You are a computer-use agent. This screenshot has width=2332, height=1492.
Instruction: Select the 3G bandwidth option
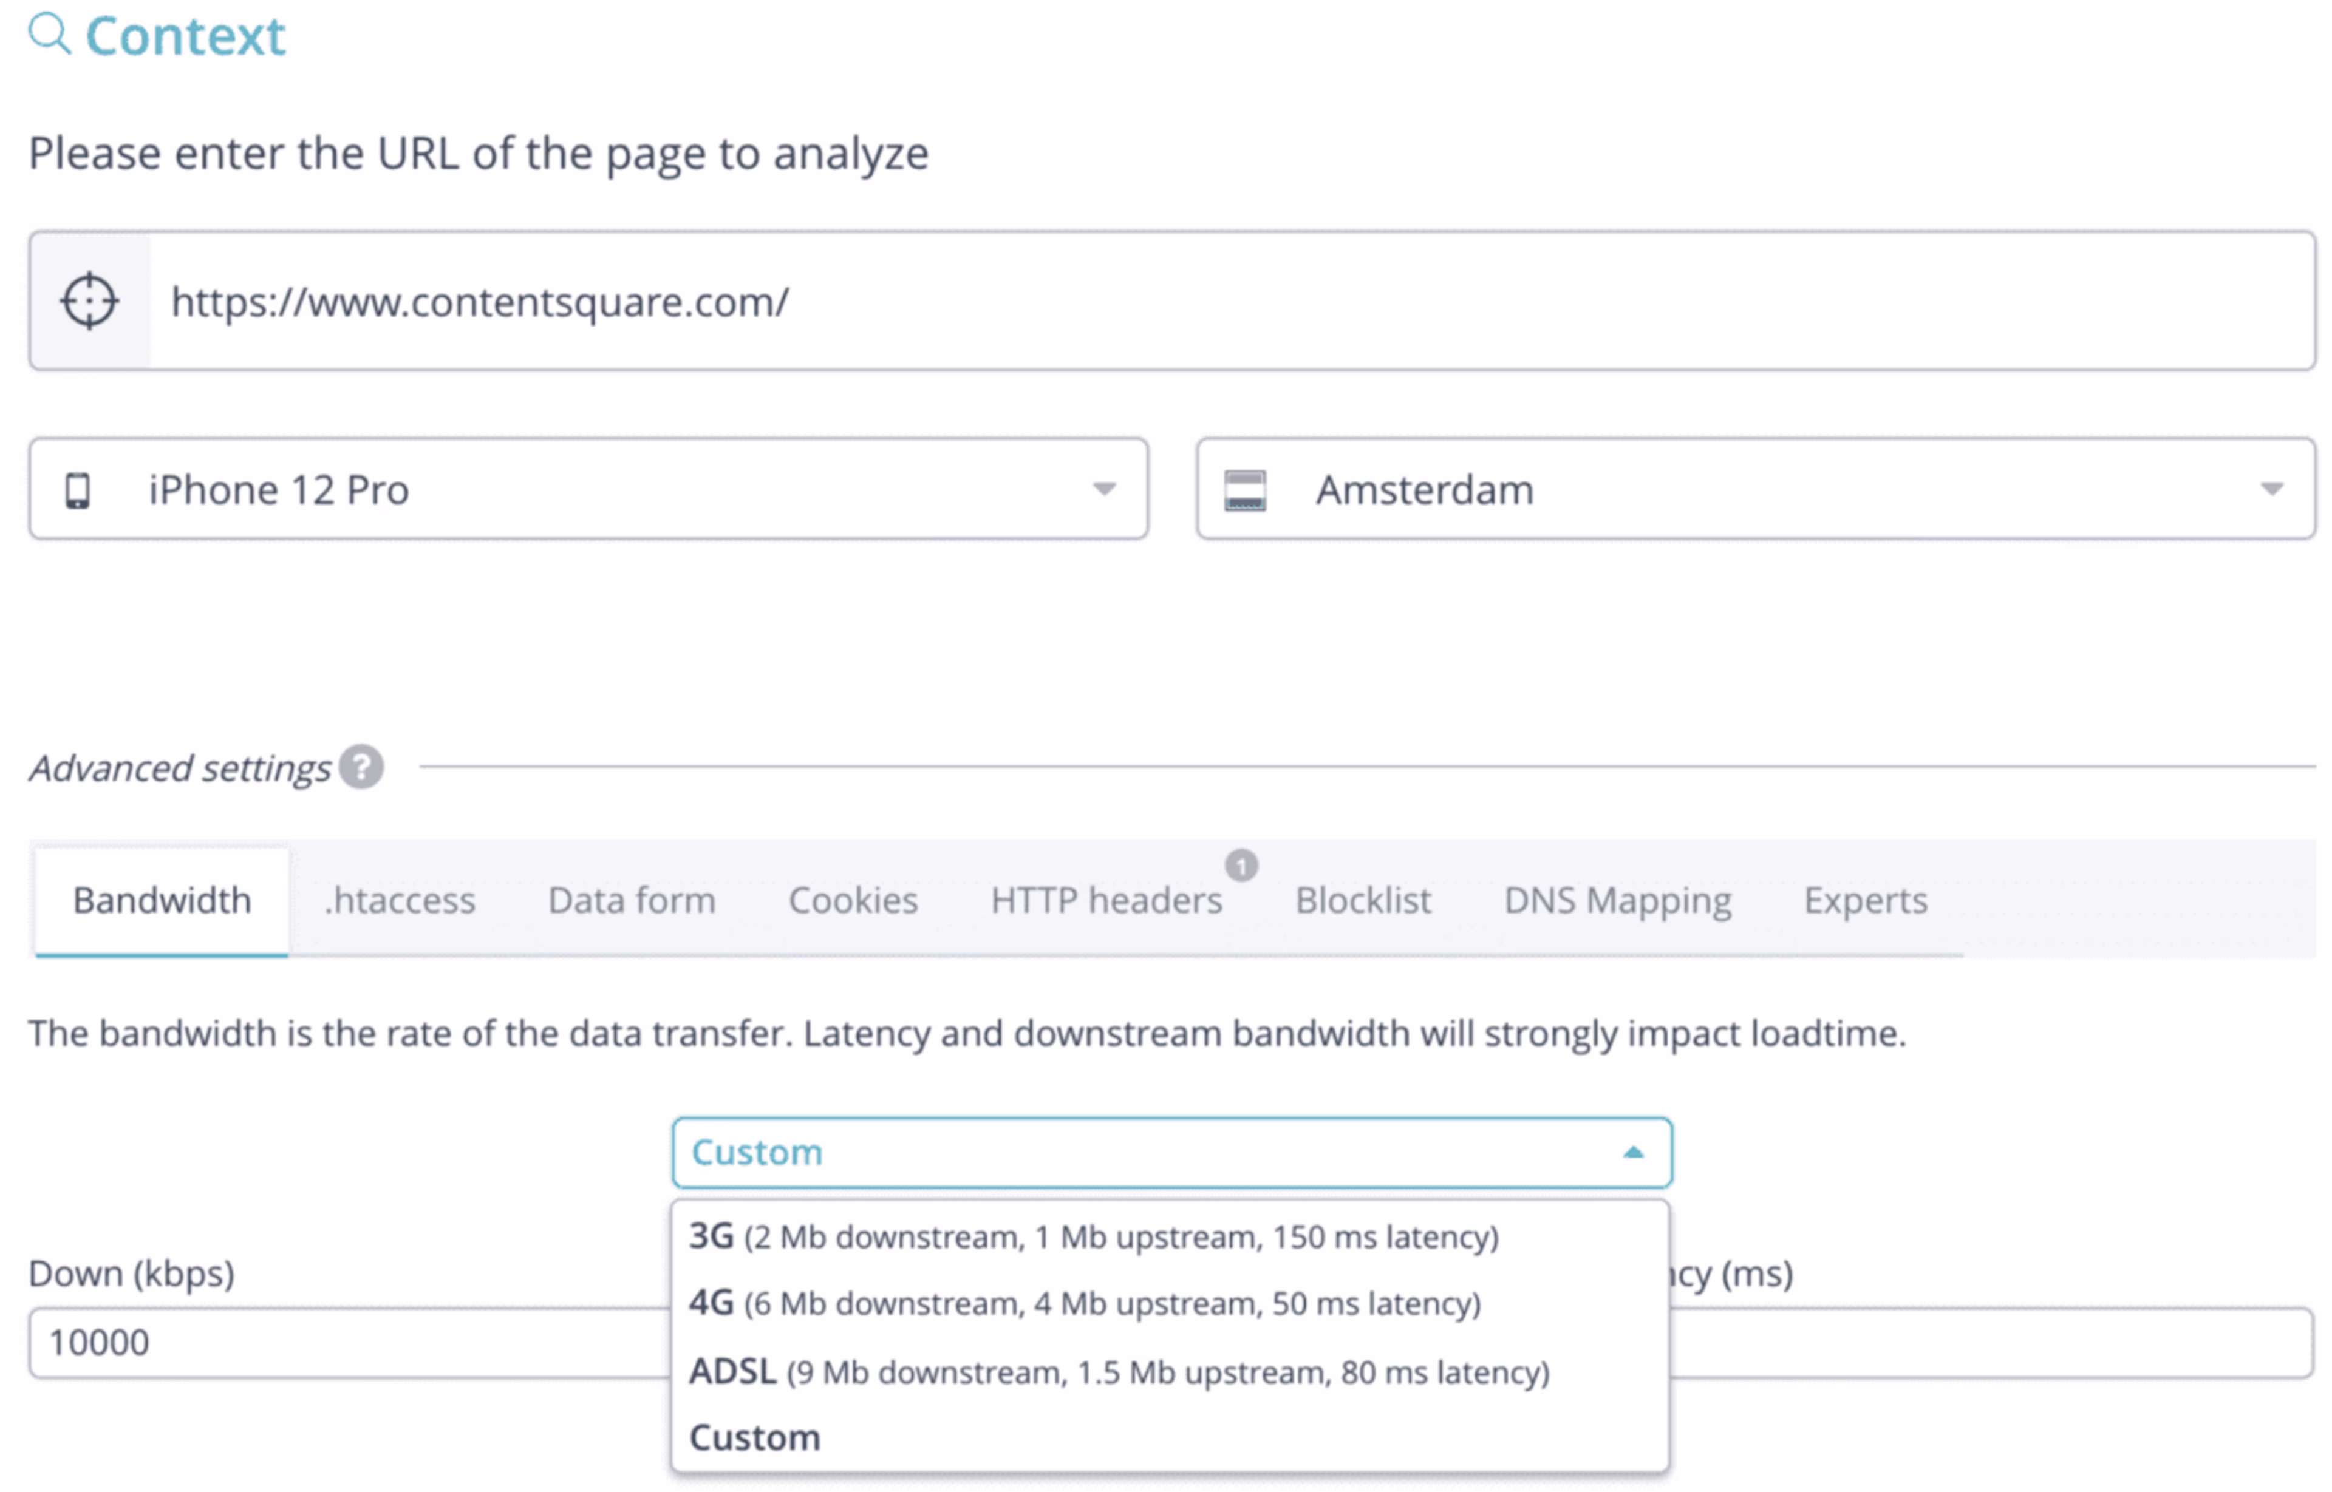tap(1170, 1237)
